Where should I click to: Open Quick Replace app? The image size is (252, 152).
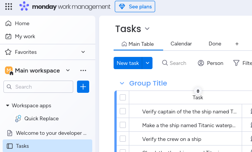[x=42, y=119]
